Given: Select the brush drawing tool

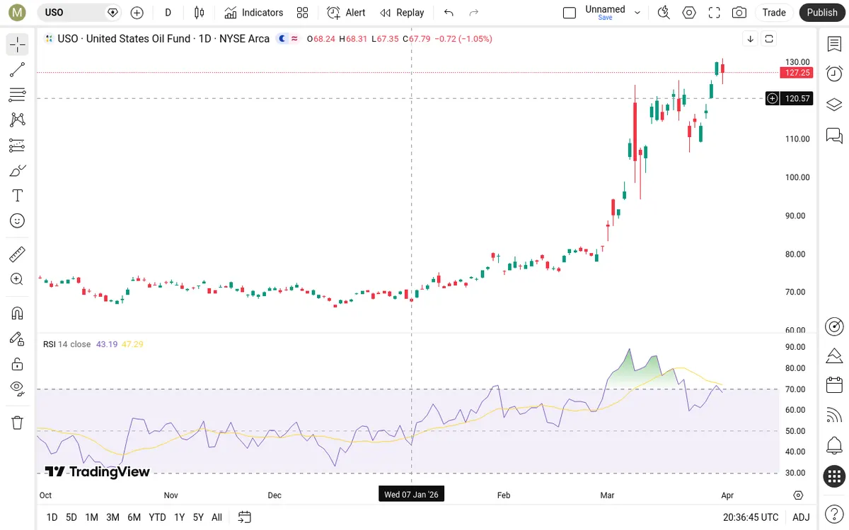Looking at the screenshot, I should 18,170.
